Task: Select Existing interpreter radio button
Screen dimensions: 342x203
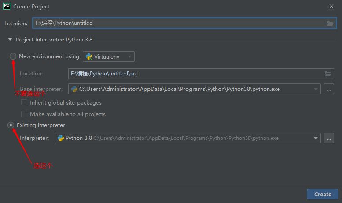Action: (x=11, y=125)
